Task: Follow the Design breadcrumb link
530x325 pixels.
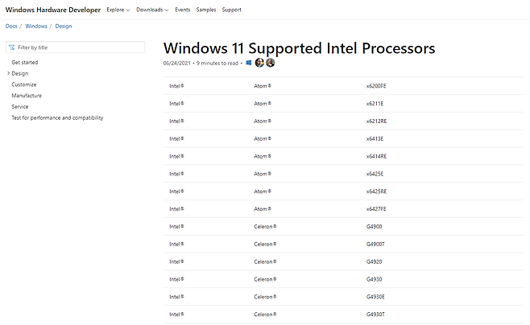Action: (x=64, y=27)
